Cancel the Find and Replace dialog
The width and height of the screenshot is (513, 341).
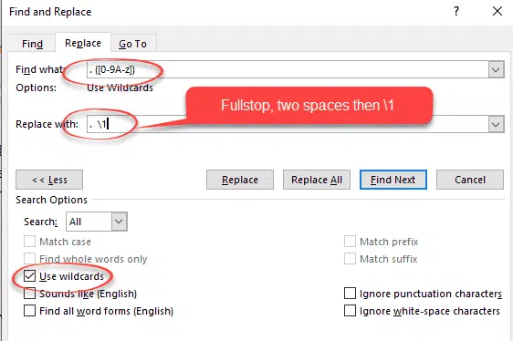tap(470, 180)
